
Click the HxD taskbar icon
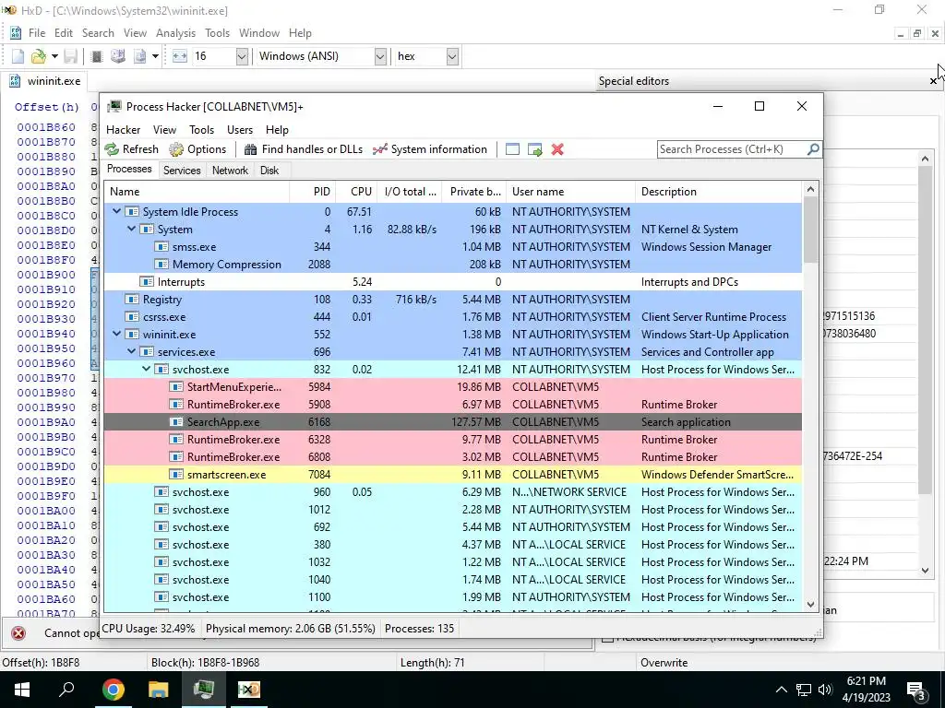pyautogui.click(x=249, y=690)
